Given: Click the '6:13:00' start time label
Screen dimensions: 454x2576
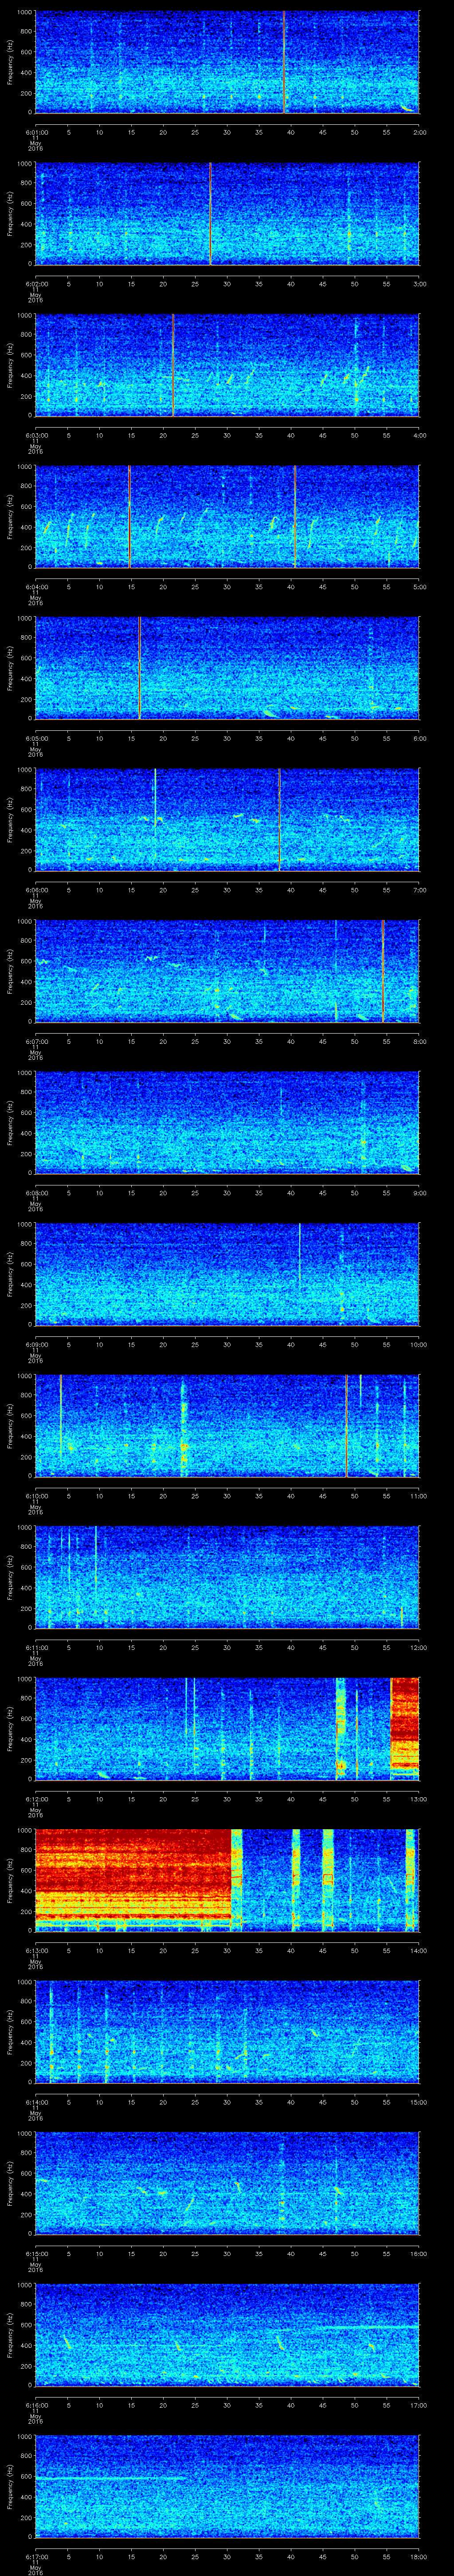Looking at the screenshot, I should (x=37, y=1950).
